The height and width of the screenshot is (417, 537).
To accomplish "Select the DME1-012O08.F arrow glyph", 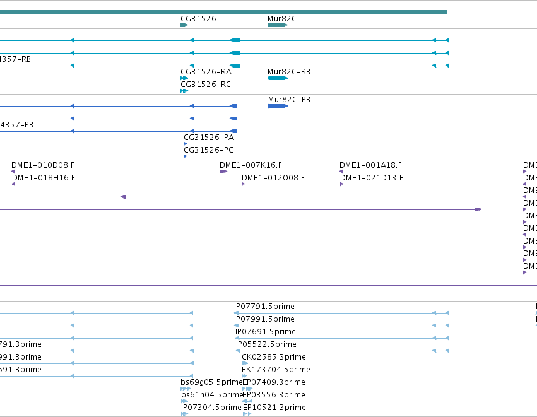I will [243, 184].
